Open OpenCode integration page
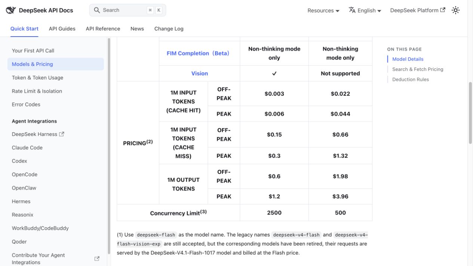The image size is (473, 266). 56,174
